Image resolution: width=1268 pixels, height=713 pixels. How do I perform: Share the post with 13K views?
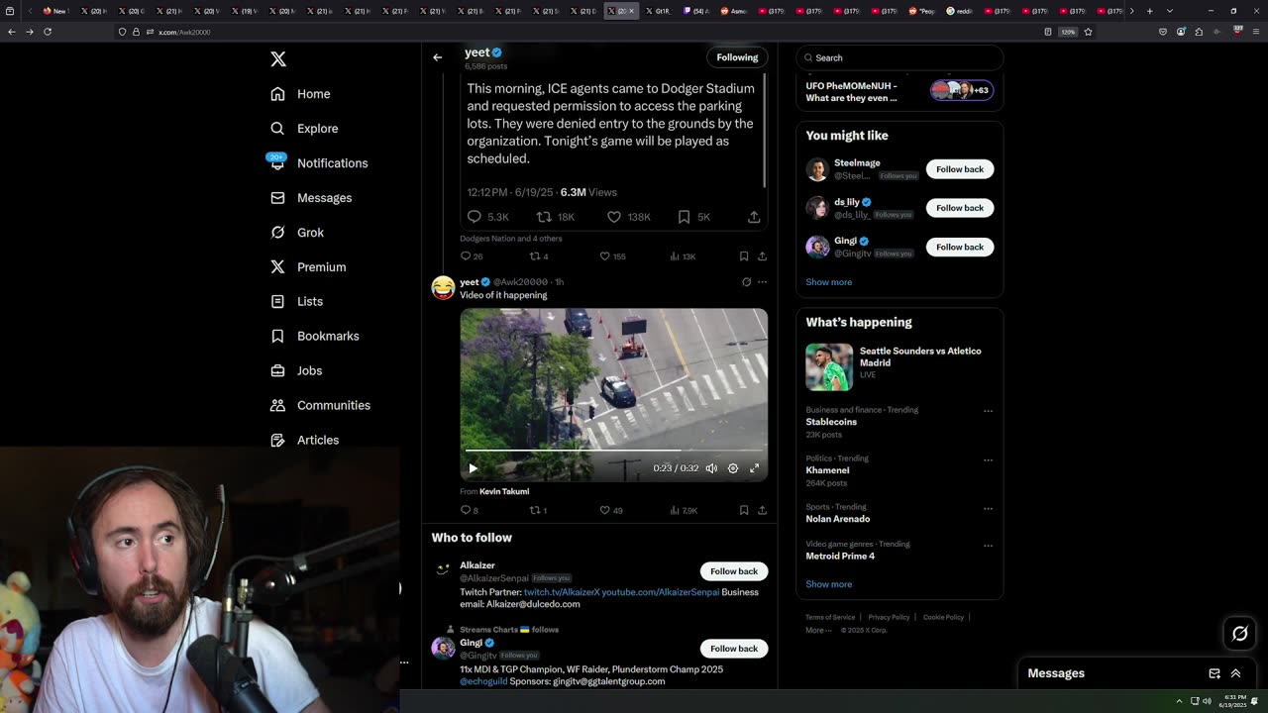762,256
